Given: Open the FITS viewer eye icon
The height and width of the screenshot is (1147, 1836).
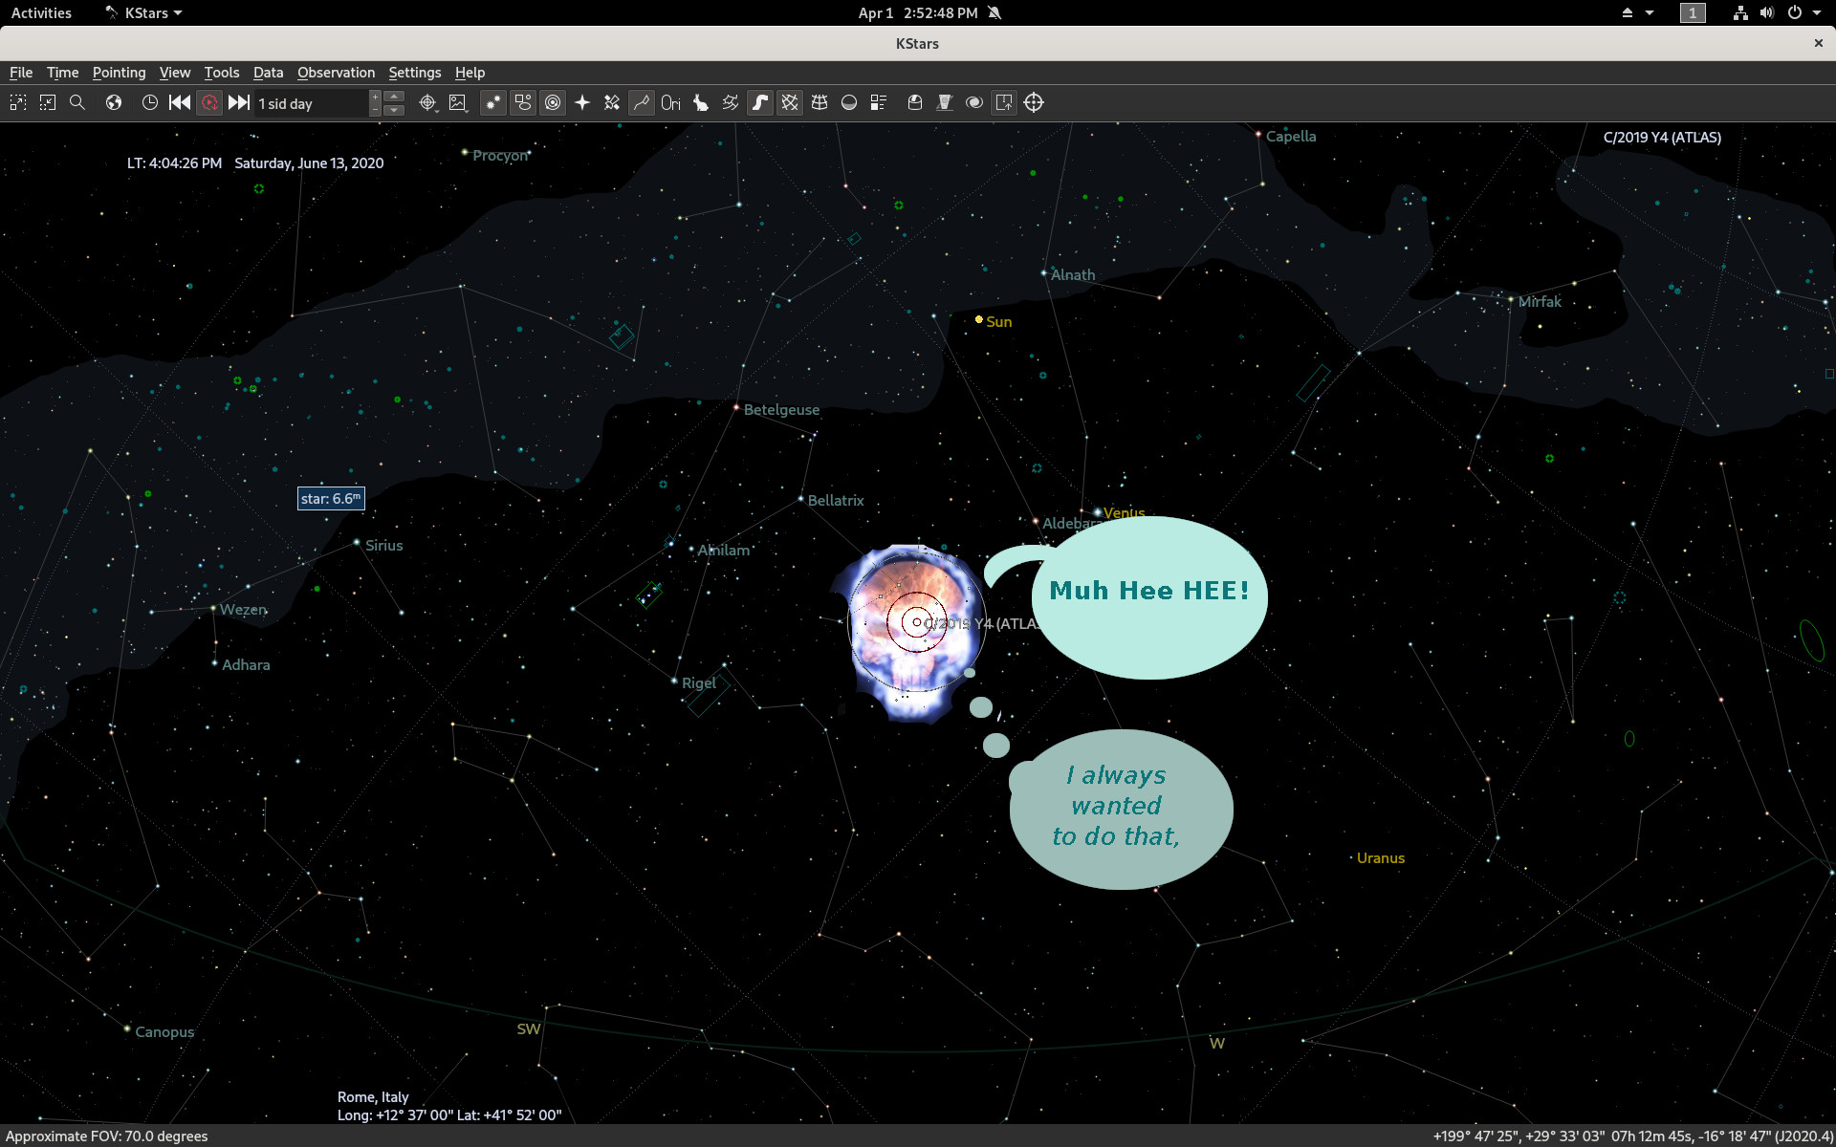Looking at the screenshot, I should click(x=974, y=102).
